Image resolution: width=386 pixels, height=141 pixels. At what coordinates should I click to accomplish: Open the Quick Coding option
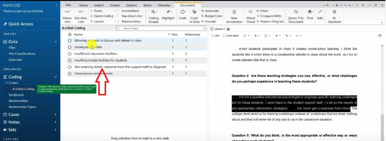pos(102,16)
